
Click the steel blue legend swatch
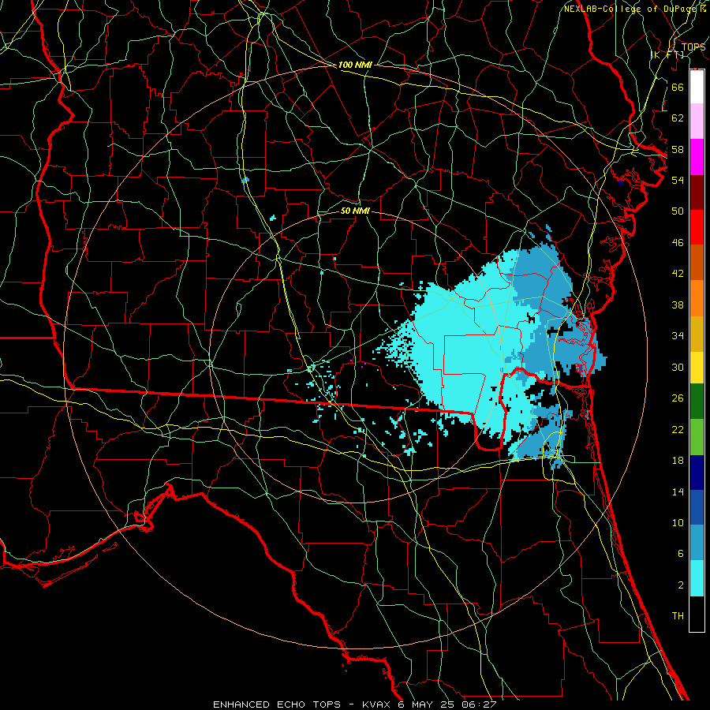[x=697, y=543]
